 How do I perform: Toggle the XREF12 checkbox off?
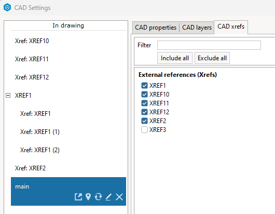coord(144,112)
